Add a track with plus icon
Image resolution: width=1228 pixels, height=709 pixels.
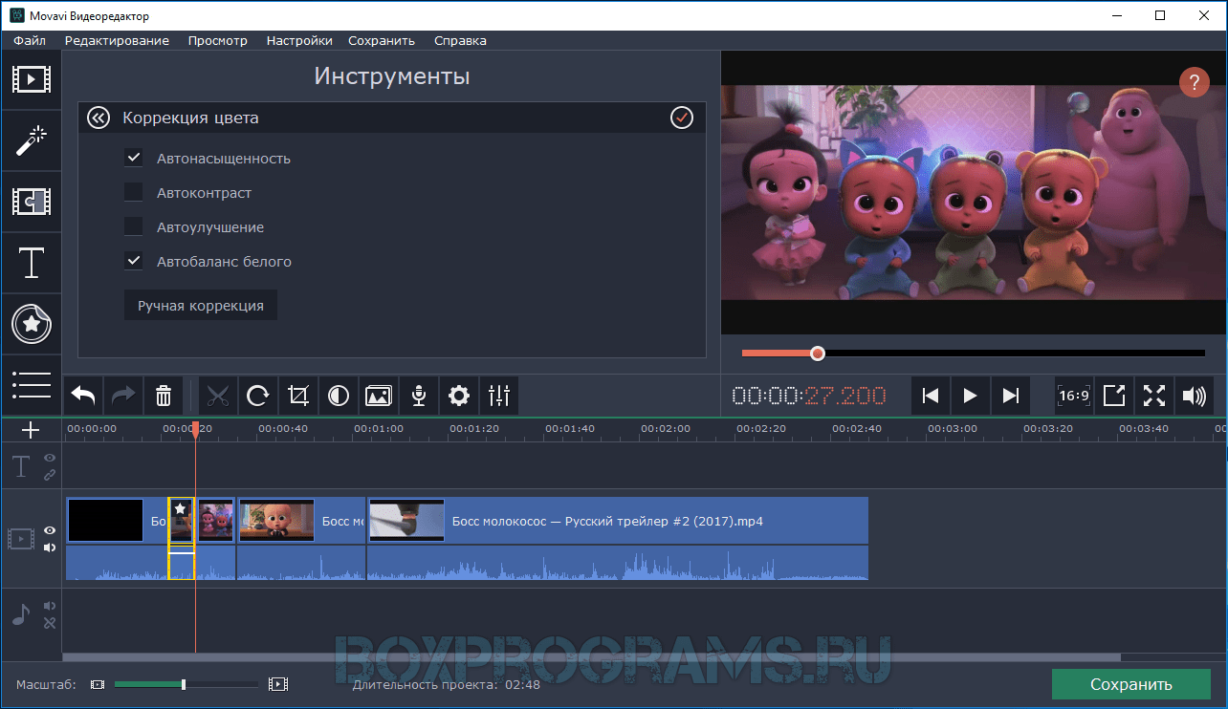[x=31, y=430]
